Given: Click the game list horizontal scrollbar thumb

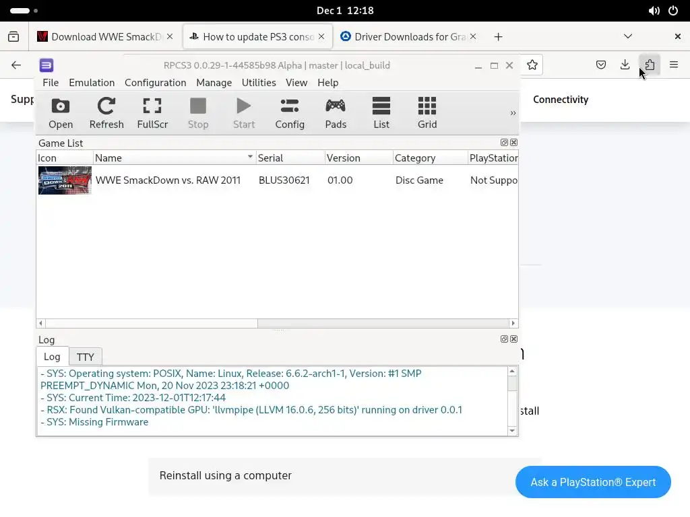Looking at the screenshot, I should pyautogui.click(x=152, y=323).
